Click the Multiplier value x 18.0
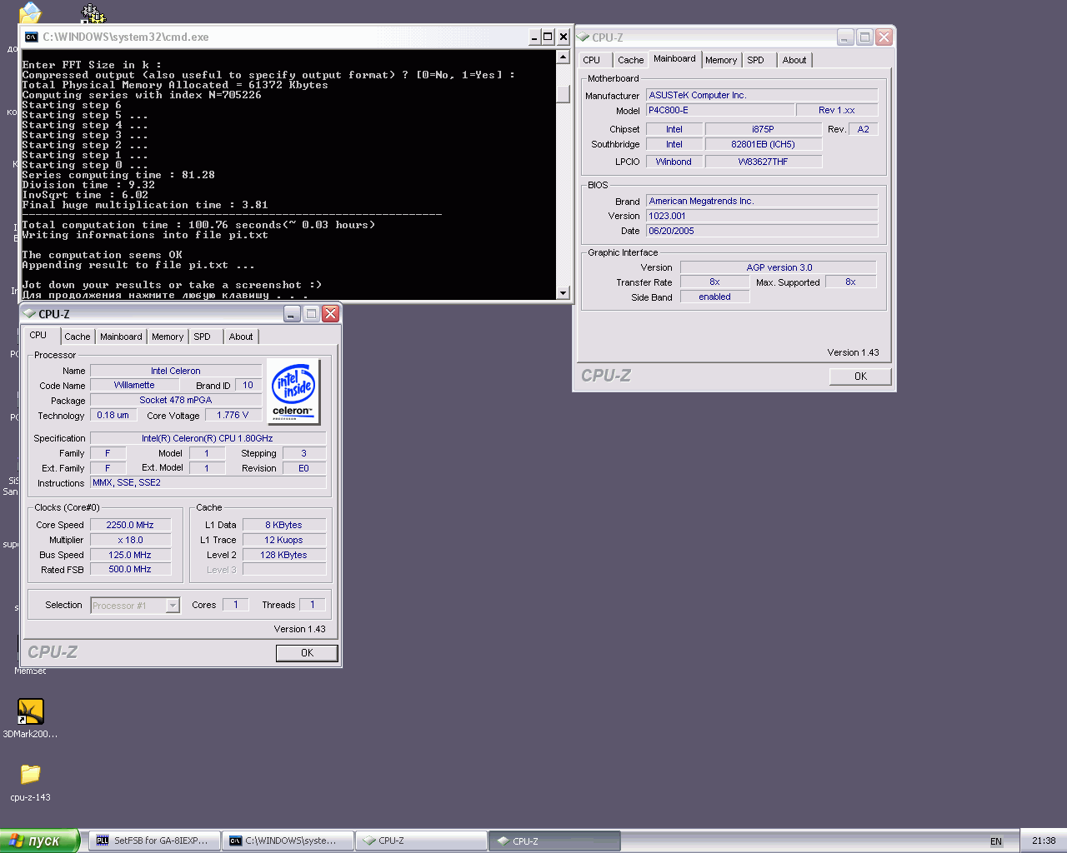This screenshot has width=1067, height=853. [x=130, y=540]
